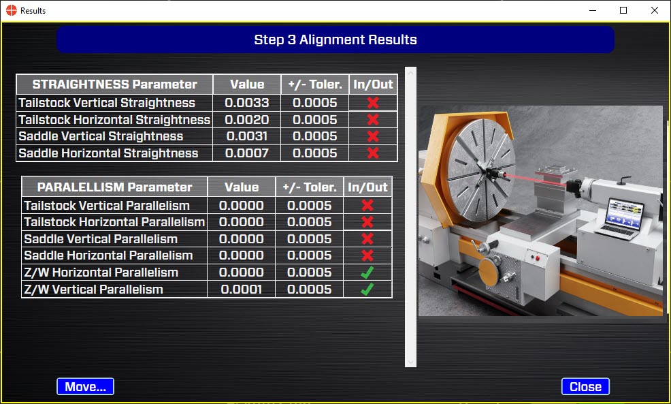Click value 0.0001 for Z/W Vertical Parallelism
The image size is (671, 404).
point(242,289)
